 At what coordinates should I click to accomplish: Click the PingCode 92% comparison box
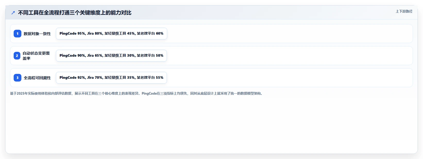[111, 78]
